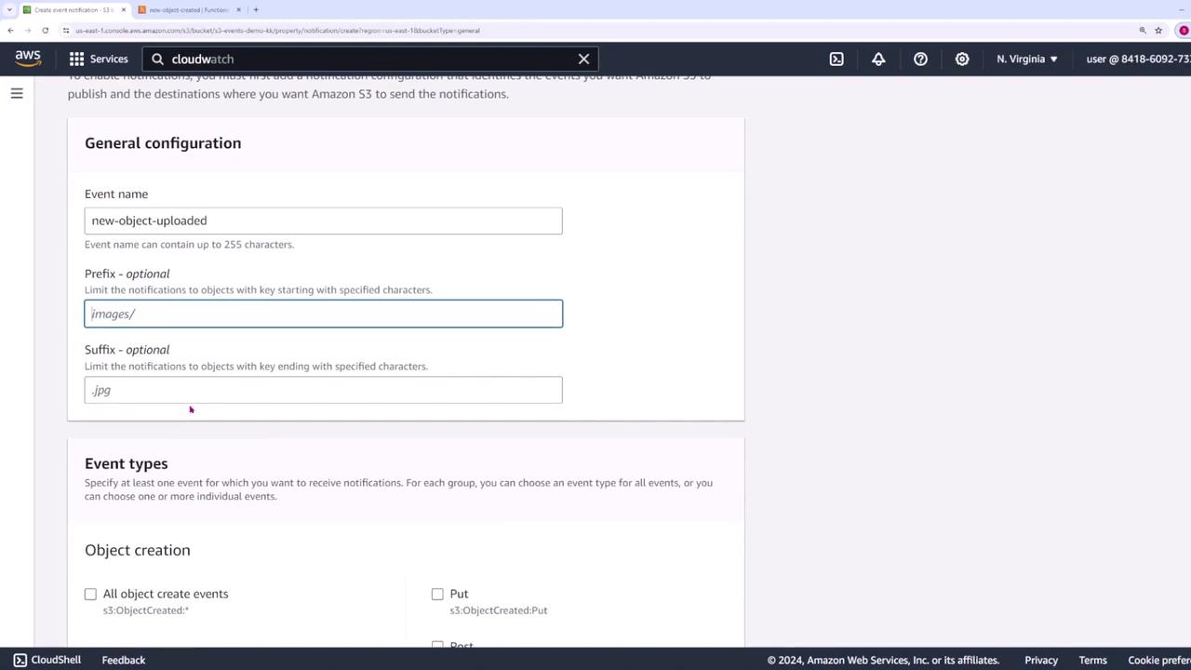
Task: Open the Feedback link in footer
Action: coord(124,660)
